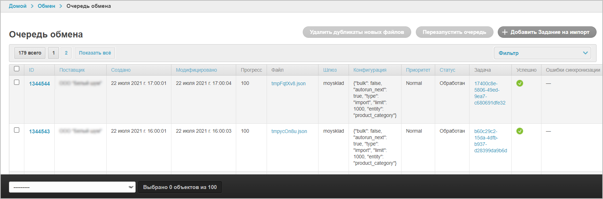603x199 pixels.
Task: Open task link b60c29c2-15da-4dfb
Action: point(490,141)
